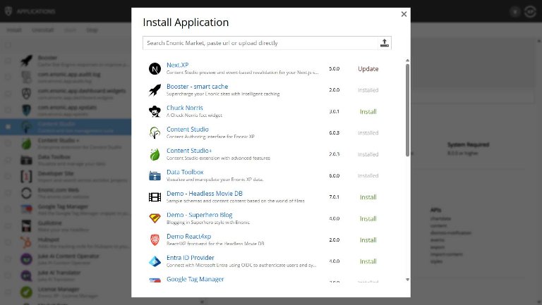The width and height of the screenshot is (542, 305).
Task: Click the Stop toolbar button in background
Action: 92,30
